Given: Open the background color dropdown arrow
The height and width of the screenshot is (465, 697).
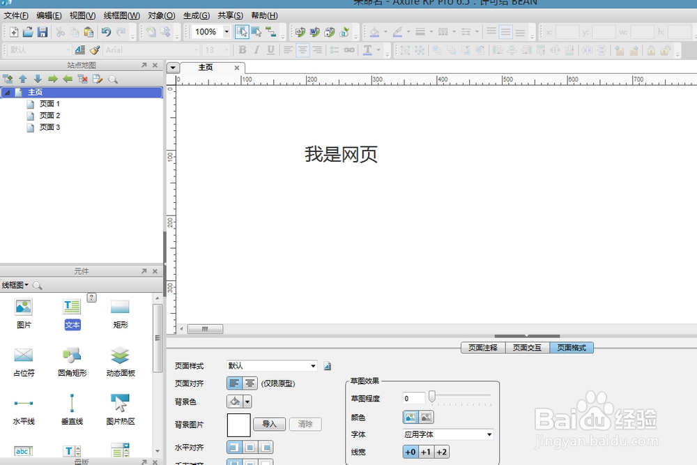Looking at the screenshot, I should pos(247,402).
